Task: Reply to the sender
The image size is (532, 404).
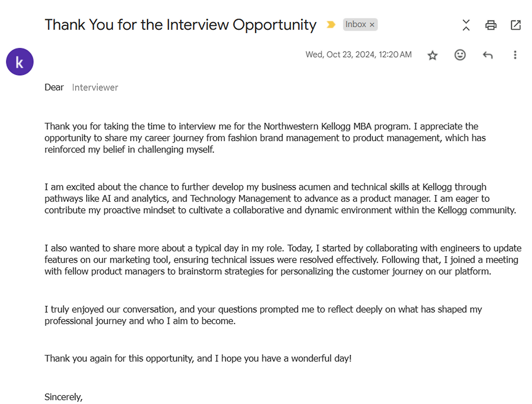Action: pyautogui.click(x=487, y=54)
